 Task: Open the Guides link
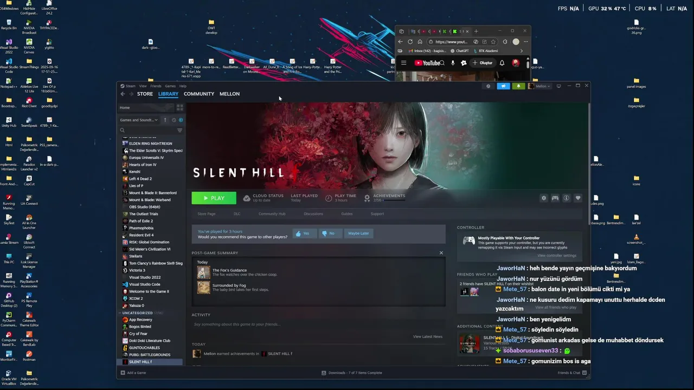(x=347, y=214)
